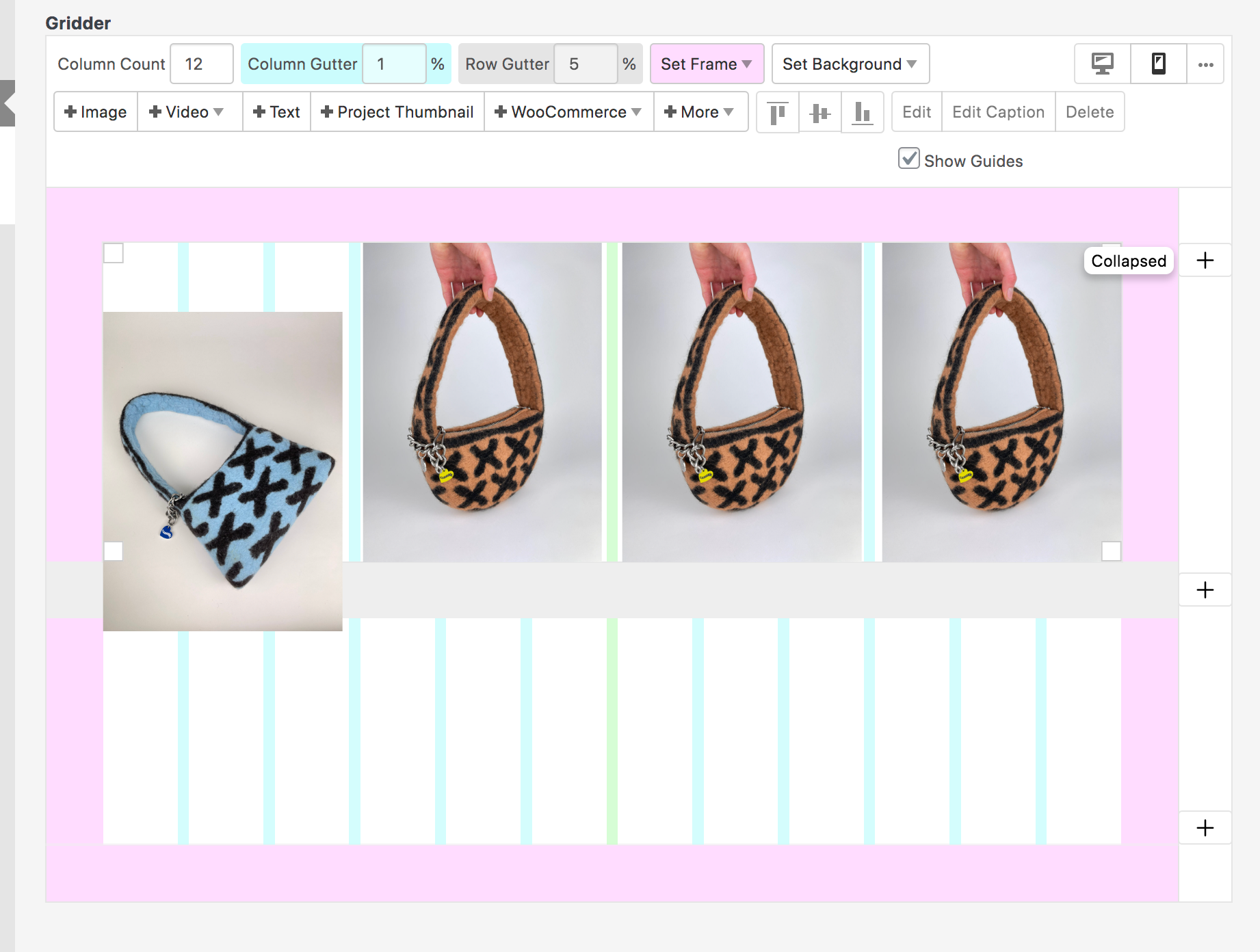1260x952 pixels.
Task: Open the Set Frame dropdown
Action: (706, 64)
